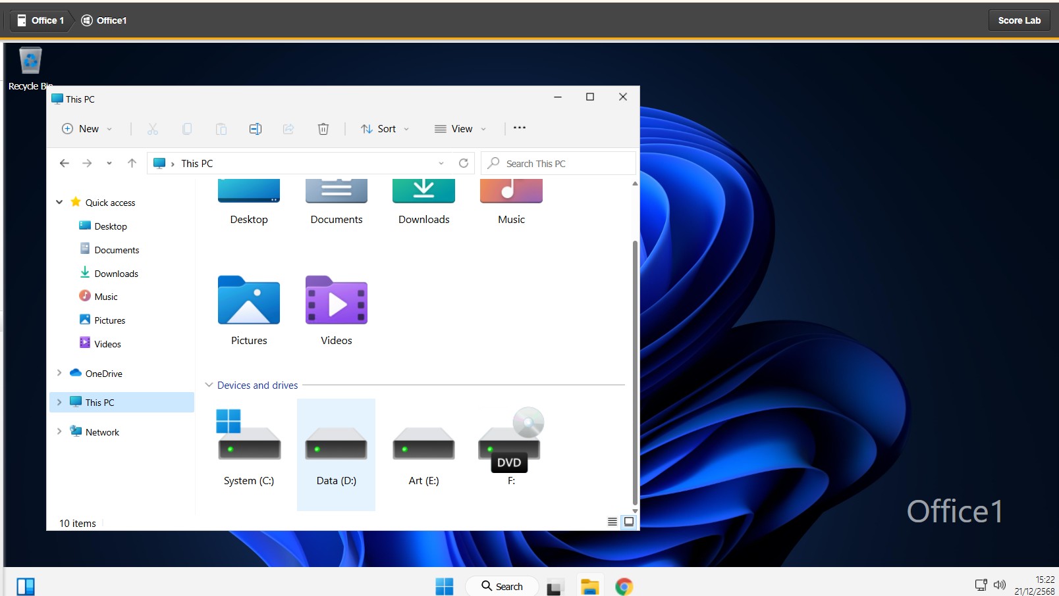Open the Sort dropdown menu
This screenshot has width=1059, height=596.
point(385,129)
